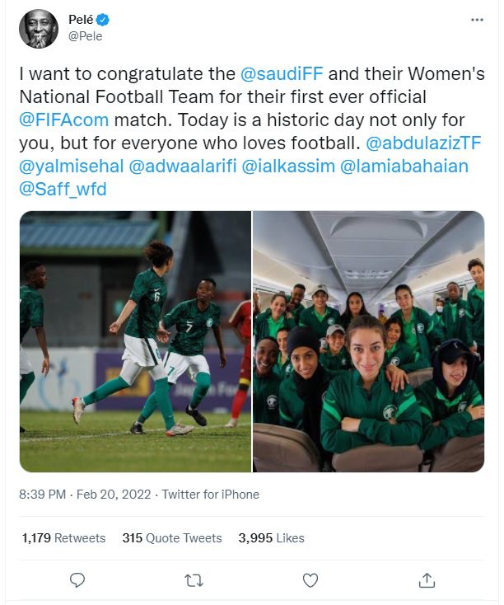Open Pelé's profile picture
This screenshot has width=504, height=605.
pos(39,29)
